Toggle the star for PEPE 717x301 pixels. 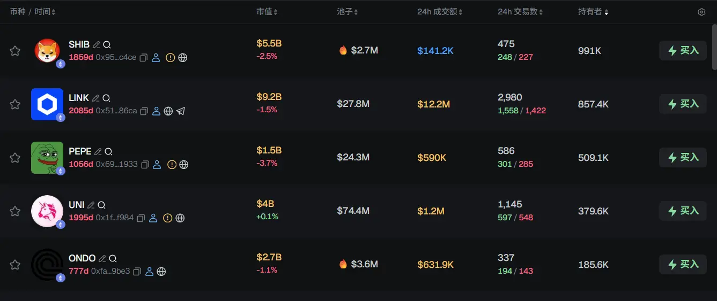click(15, 158)
